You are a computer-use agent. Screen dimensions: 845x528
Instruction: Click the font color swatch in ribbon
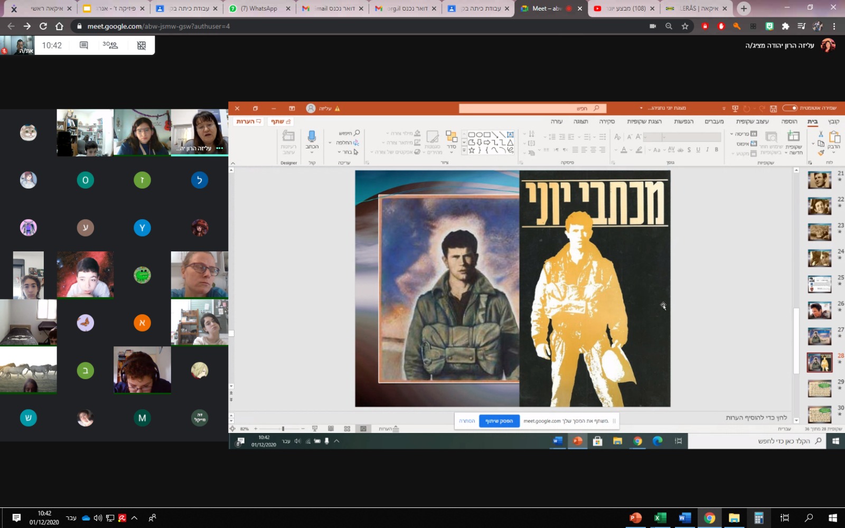(624, 150)
